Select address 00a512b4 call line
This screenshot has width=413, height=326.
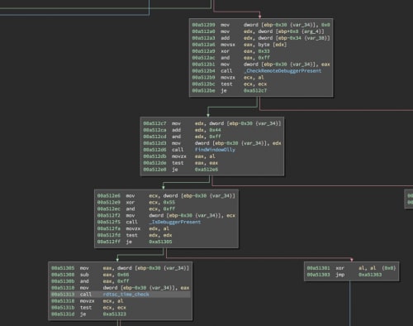pos(204,71)
